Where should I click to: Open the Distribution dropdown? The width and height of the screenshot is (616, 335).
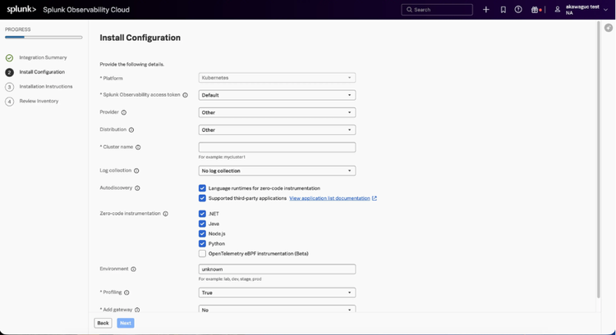coord(277,129)
